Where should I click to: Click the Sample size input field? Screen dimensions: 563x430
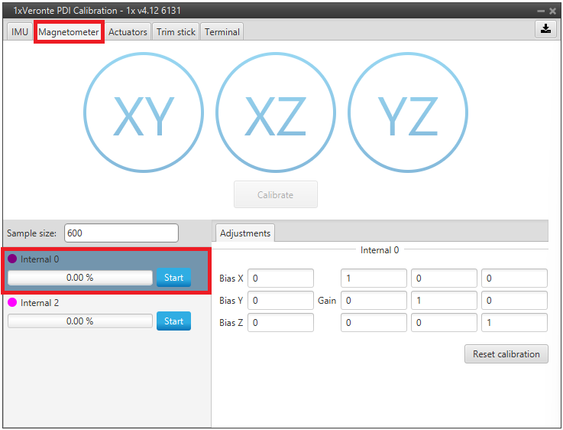pyautogui.click(x=121, y=233)
